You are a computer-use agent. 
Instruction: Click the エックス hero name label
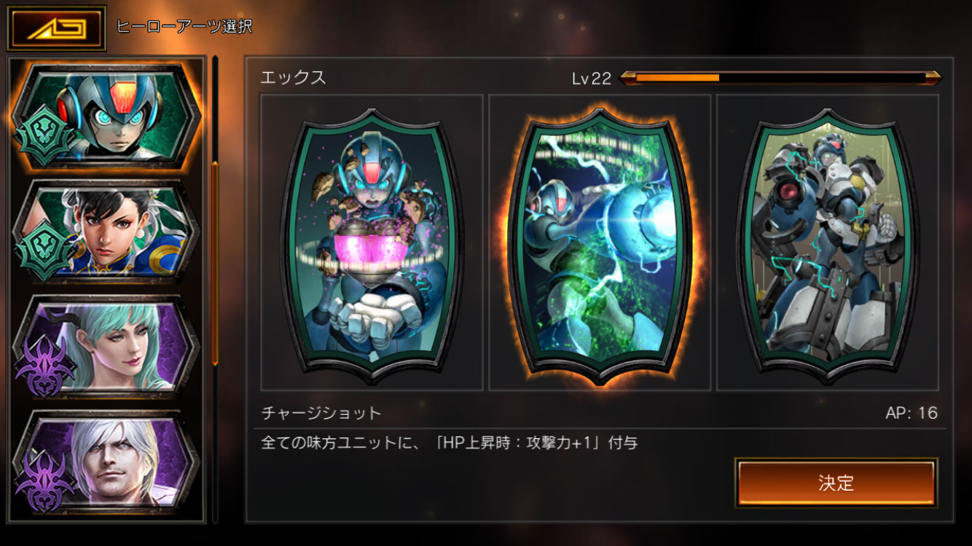click(x=294, y=78)
